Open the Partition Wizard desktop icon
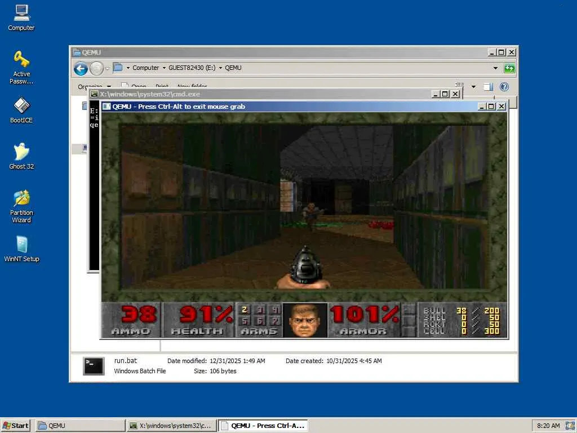 [21, 206]
